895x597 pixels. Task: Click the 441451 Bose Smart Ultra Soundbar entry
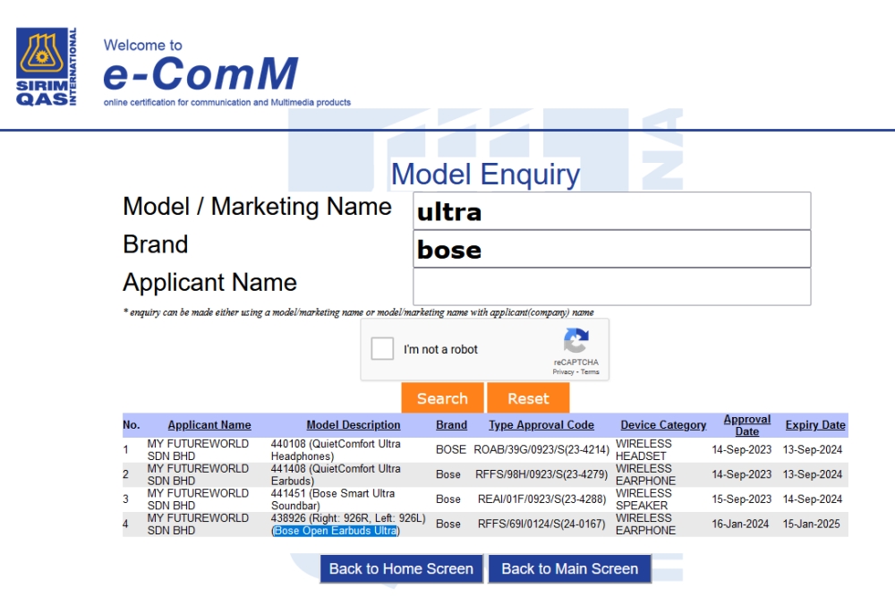[x=333, y=499]
